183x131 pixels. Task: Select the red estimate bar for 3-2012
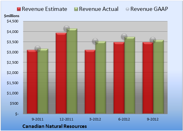90,82
